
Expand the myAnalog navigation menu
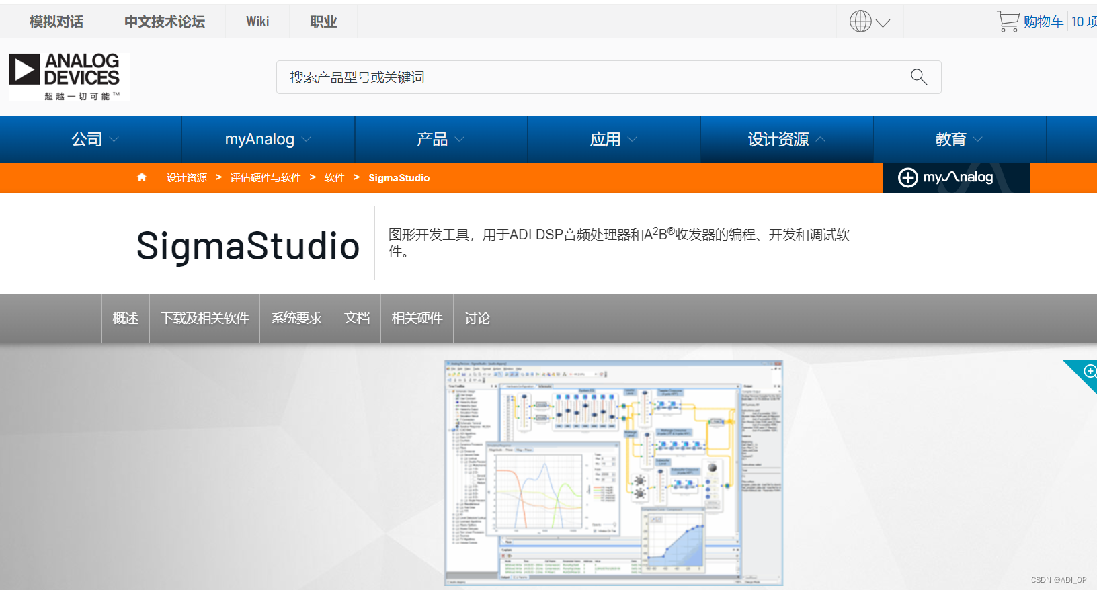[268, 139]
